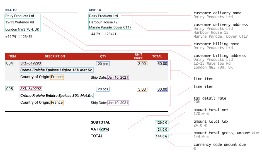Select Dairy Products Ltd under BILL TO
This screenshot has width=262, height=155.
(x=20, y=16)
